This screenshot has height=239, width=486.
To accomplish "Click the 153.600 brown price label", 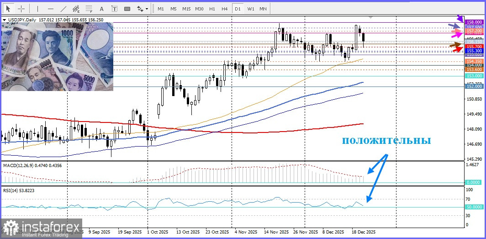I will click(475, 70).
